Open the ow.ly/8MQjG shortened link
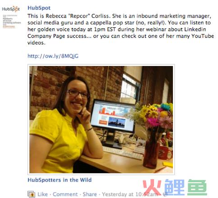The width and height of the screenshot is (218, 198). pos(53,56)
